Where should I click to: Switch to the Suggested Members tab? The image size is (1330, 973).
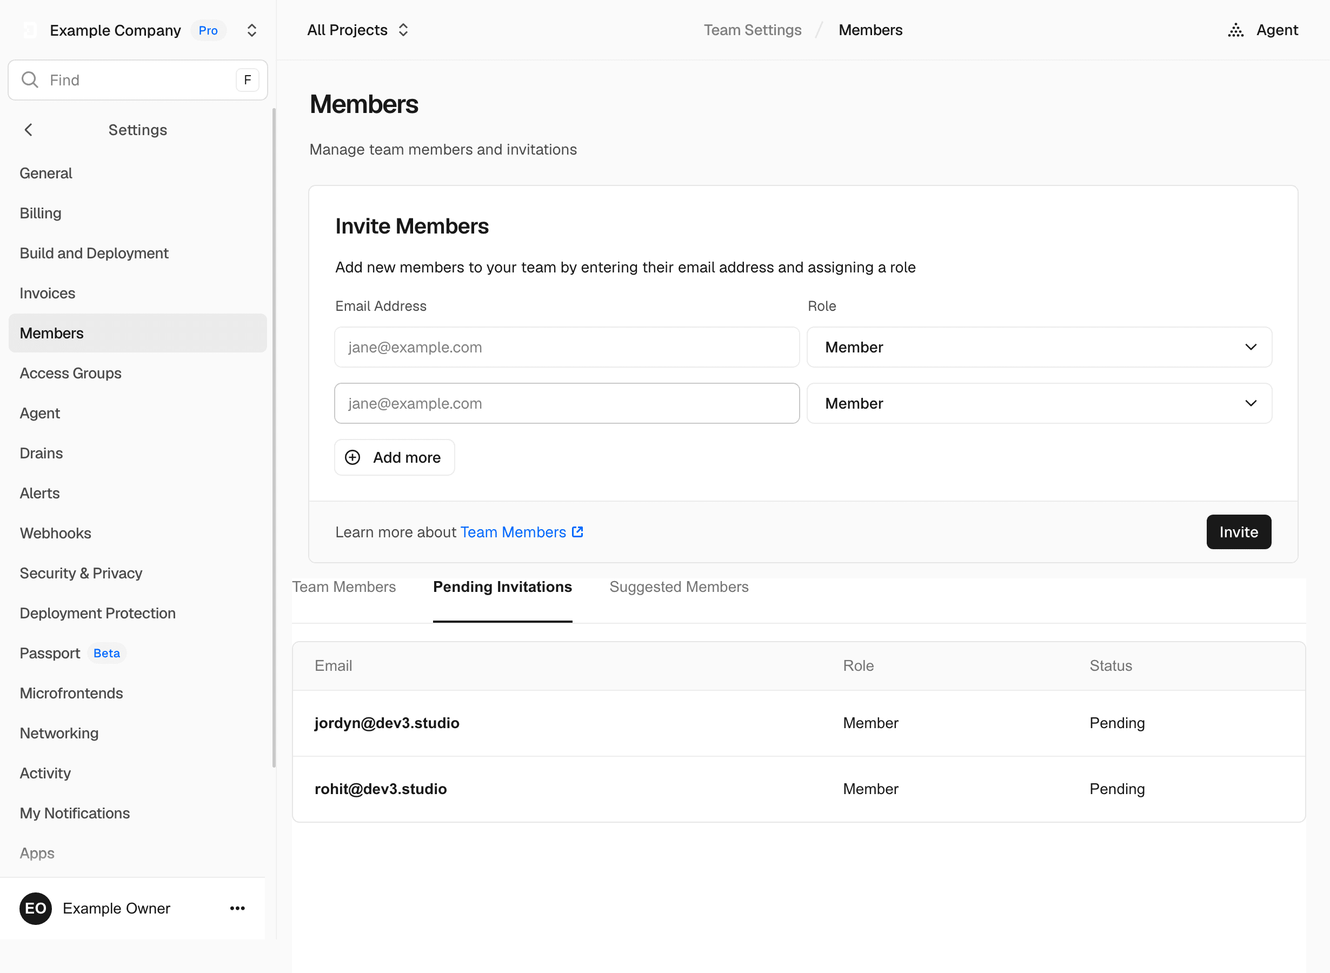pos(679,587)
